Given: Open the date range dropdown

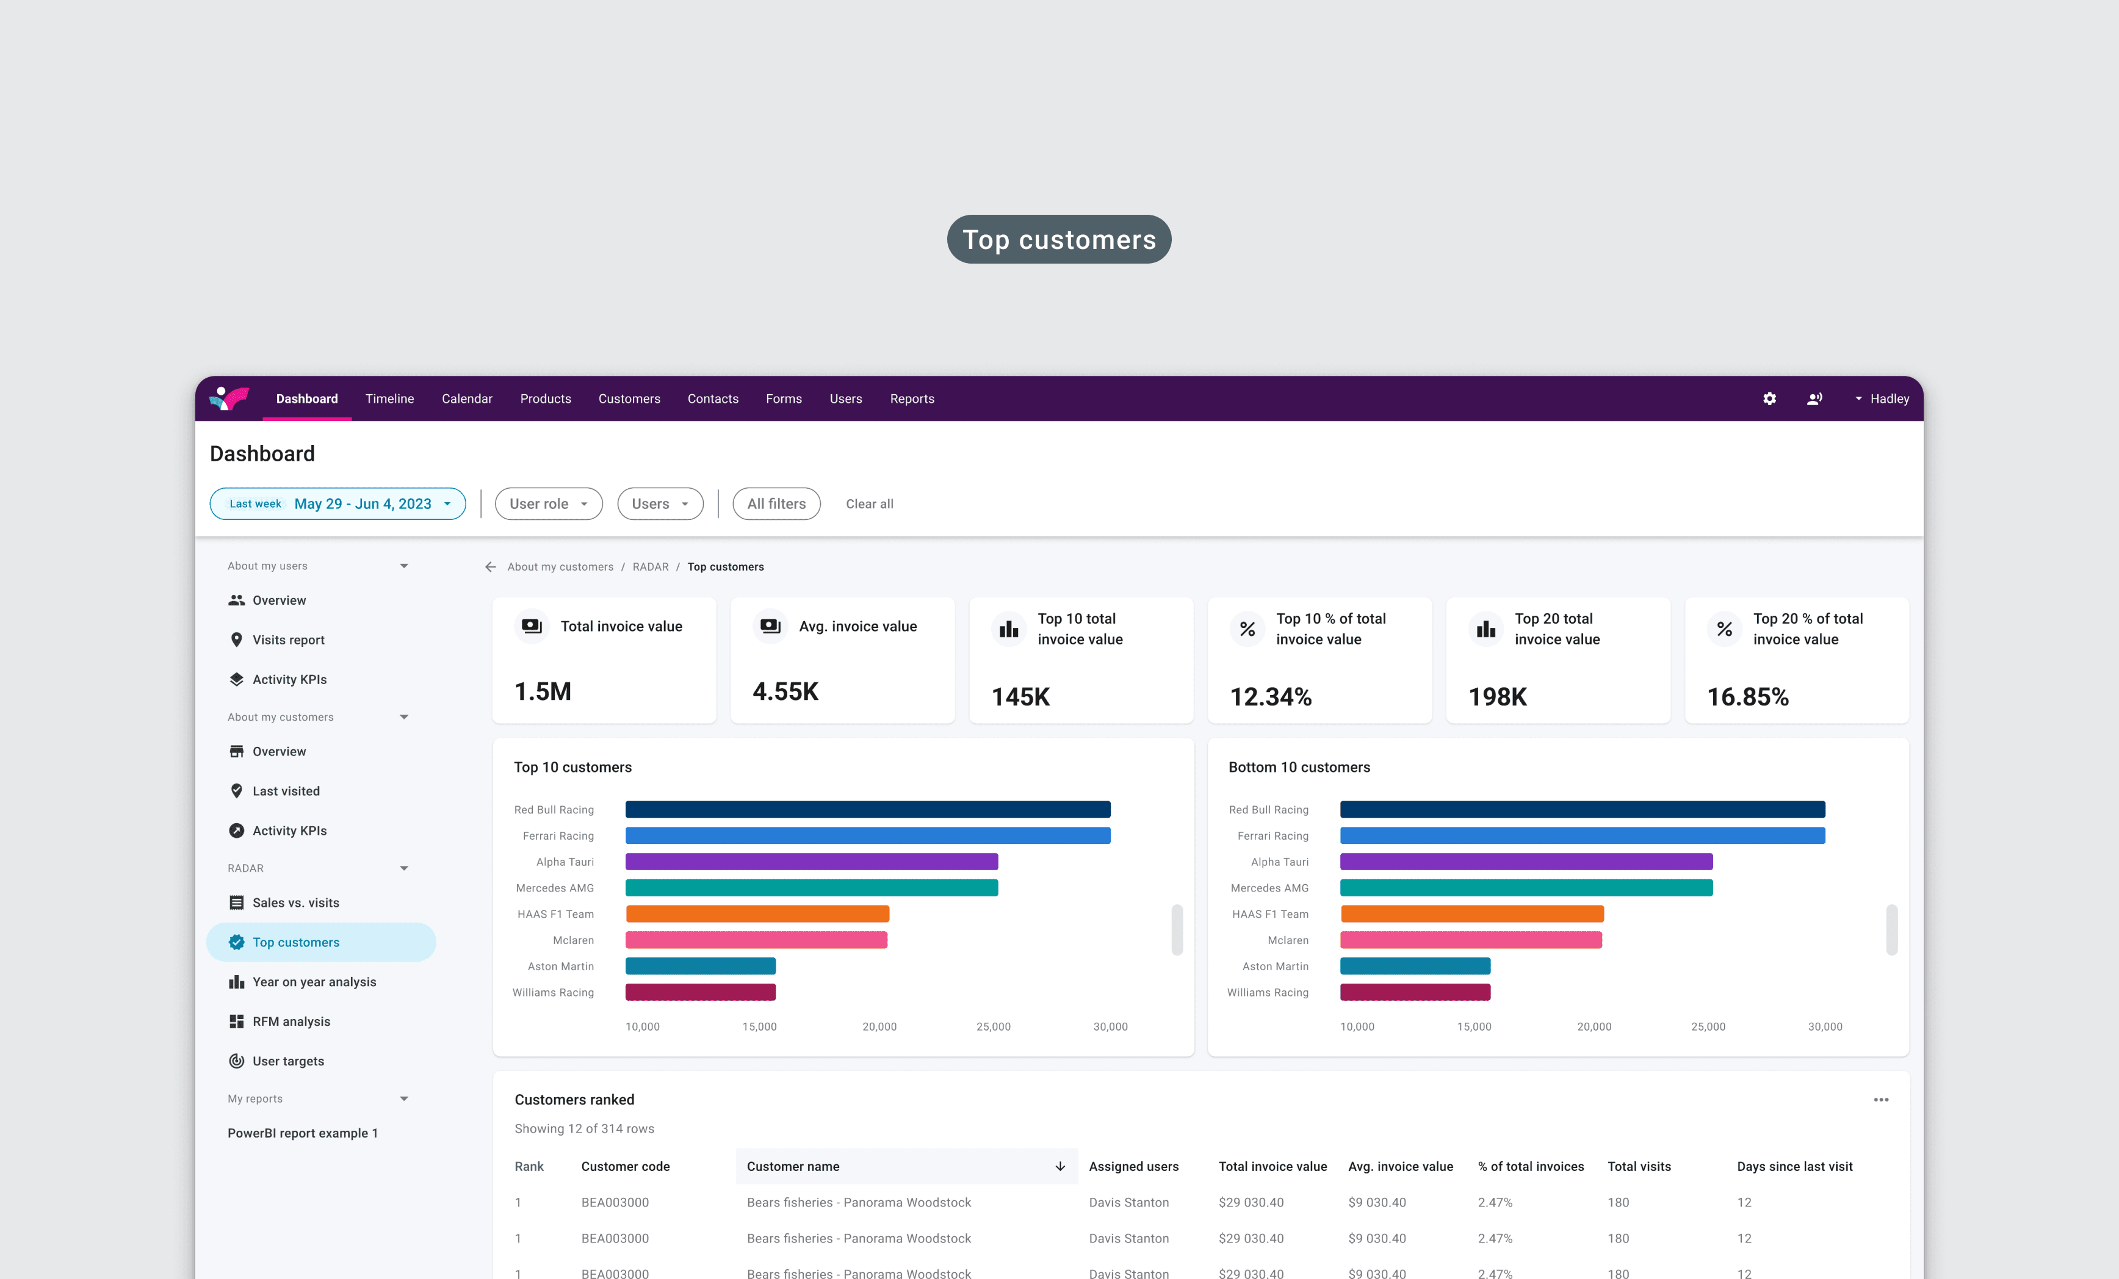Looking at the screenshot, I should 338,504.
